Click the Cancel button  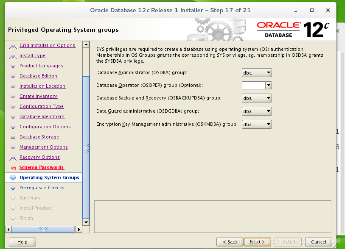pyautogui.click(x=318, y=242)
